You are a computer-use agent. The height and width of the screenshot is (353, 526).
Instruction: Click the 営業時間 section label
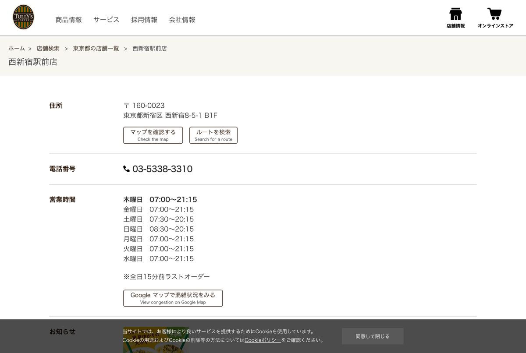62,199
